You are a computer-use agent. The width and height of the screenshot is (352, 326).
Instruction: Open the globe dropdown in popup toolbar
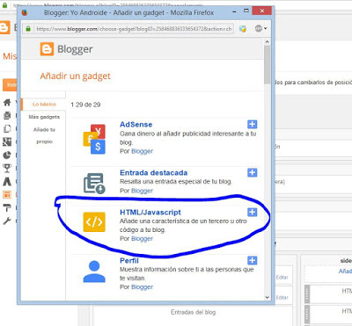pos(260,28)
